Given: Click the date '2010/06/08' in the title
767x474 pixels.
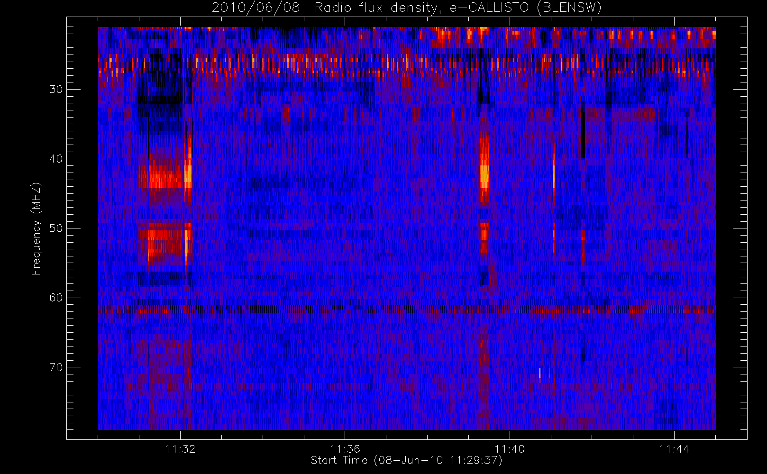Looking at the screenshot, I should point(256,8).
